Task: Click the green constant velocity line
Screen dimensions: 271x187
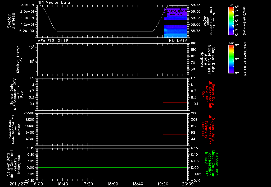Action: click(x=112, y=167)
